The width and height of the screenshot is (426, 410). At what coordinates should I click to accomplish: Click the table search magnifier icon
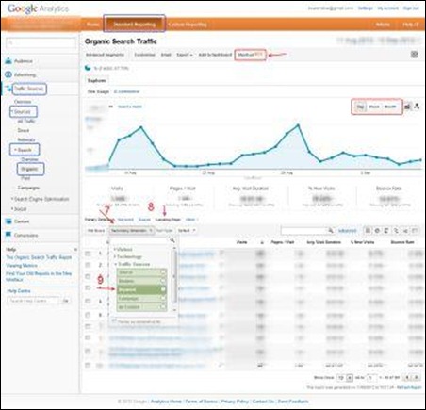331,231
